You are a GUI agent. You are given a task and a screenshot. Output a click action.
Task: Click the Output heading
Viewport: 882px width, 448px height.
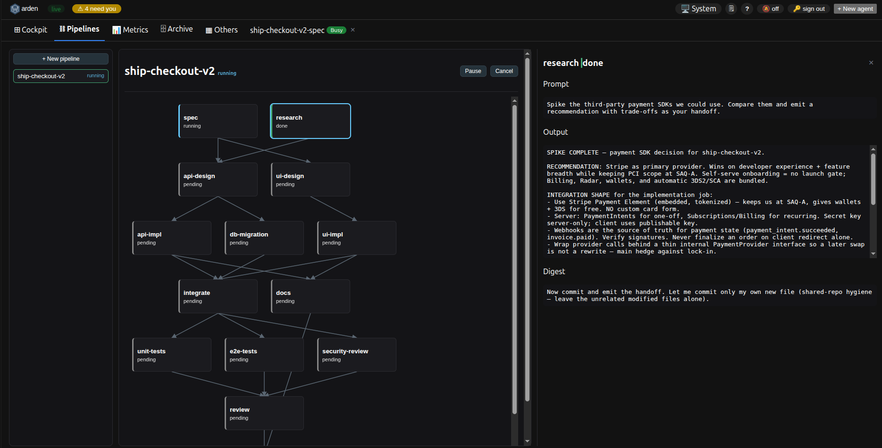tap(555, 132)
